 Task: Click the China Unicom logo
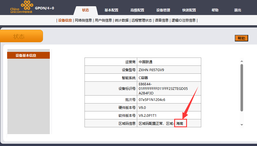click(21, 7)
